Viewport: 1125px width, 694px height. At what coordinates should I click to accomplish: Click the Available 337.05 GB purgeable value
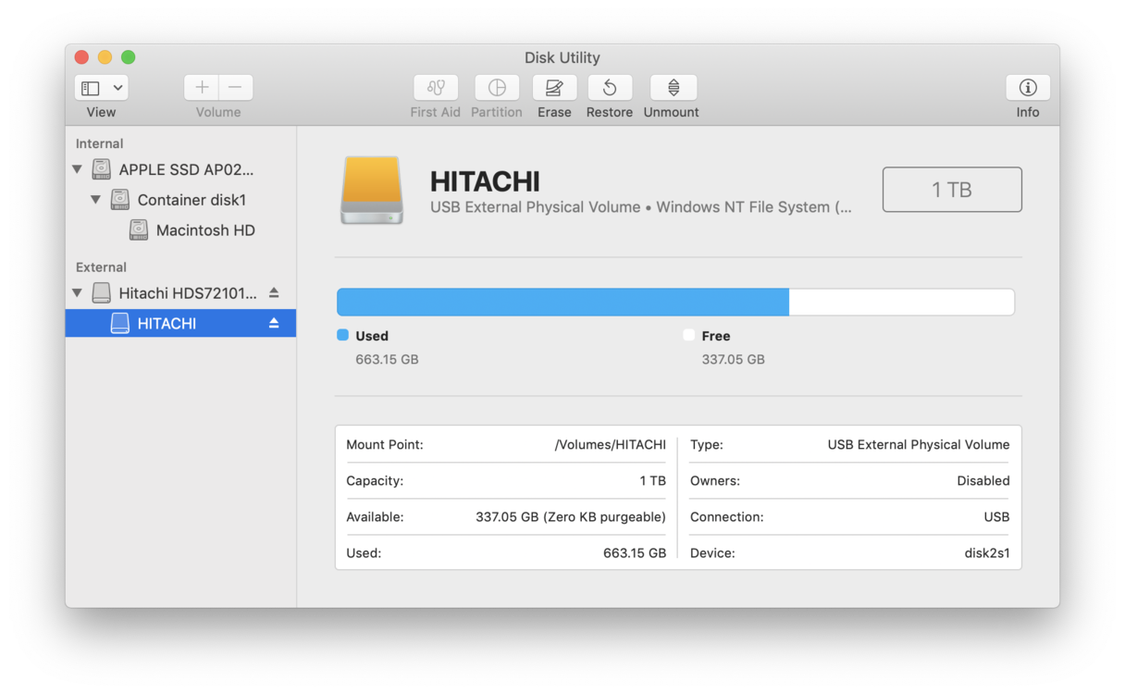pyautogui.click(x=571, y=517)
